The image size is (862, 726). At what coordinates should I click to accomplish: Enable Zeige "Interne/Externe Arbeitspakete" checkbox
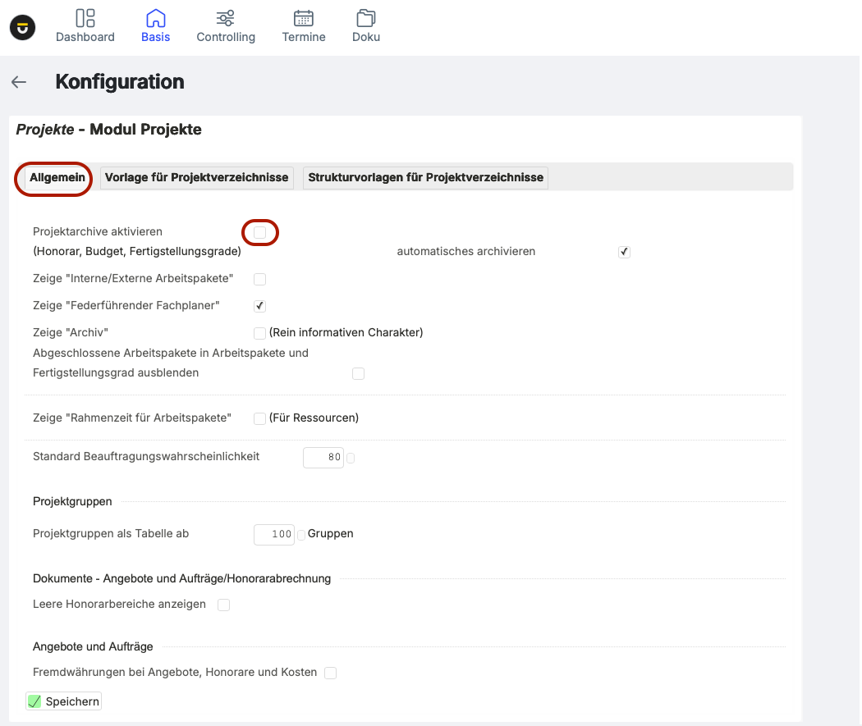(260, 279)
